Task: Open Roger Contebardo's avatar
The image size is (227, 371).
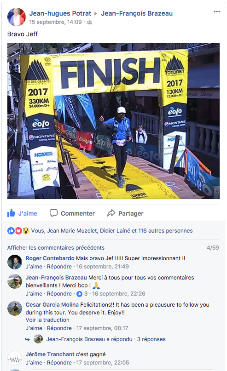Action: (15, 262)
